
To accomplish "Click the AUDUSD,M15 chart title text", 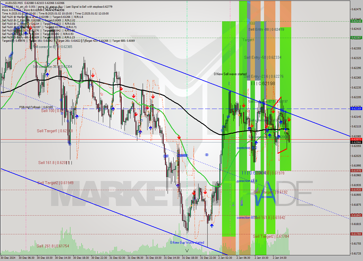I will pos(13,3).
